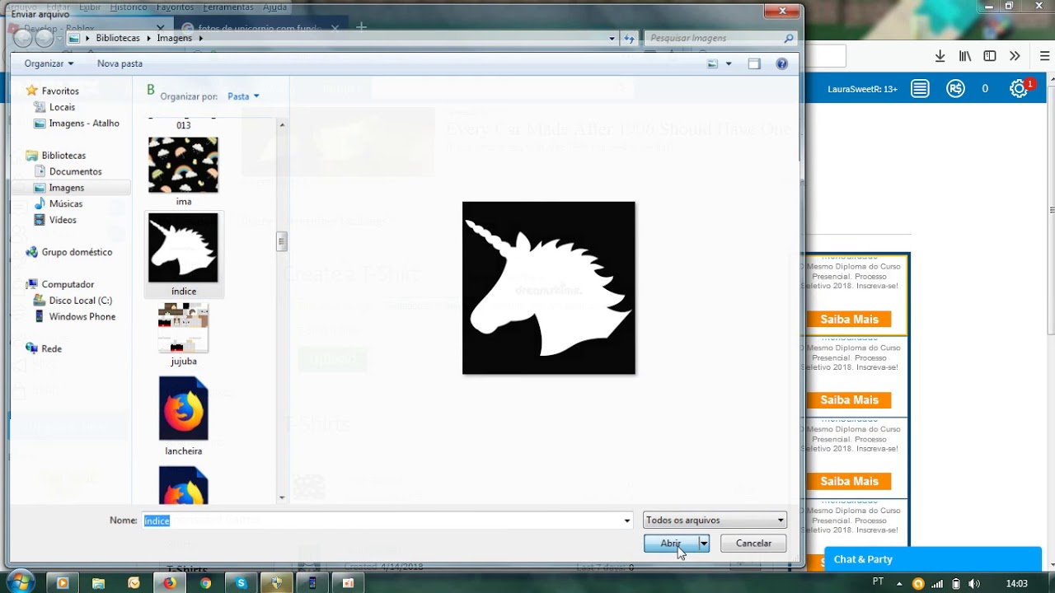Open Disco Local (C:)
This screenshot has width=1055, height=593.
click(80, 301)
